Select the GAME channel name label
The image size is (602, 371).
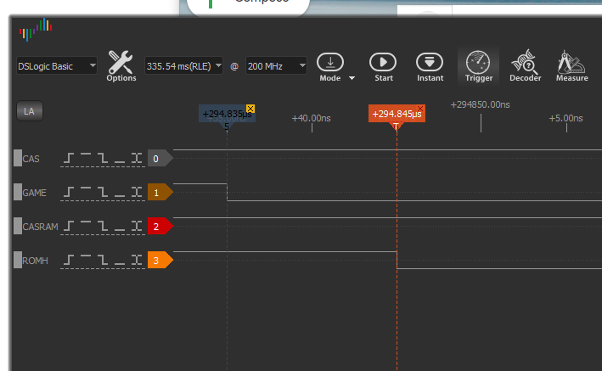tap(34, 193)
